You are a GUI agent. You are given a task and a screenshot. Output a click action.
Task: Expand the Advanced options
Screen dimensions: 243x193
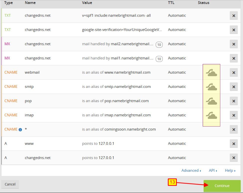(x=191, y=171)
